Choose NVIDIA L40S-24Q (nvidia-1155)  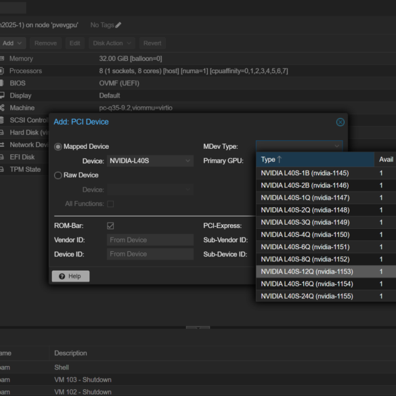pos(326,296)
